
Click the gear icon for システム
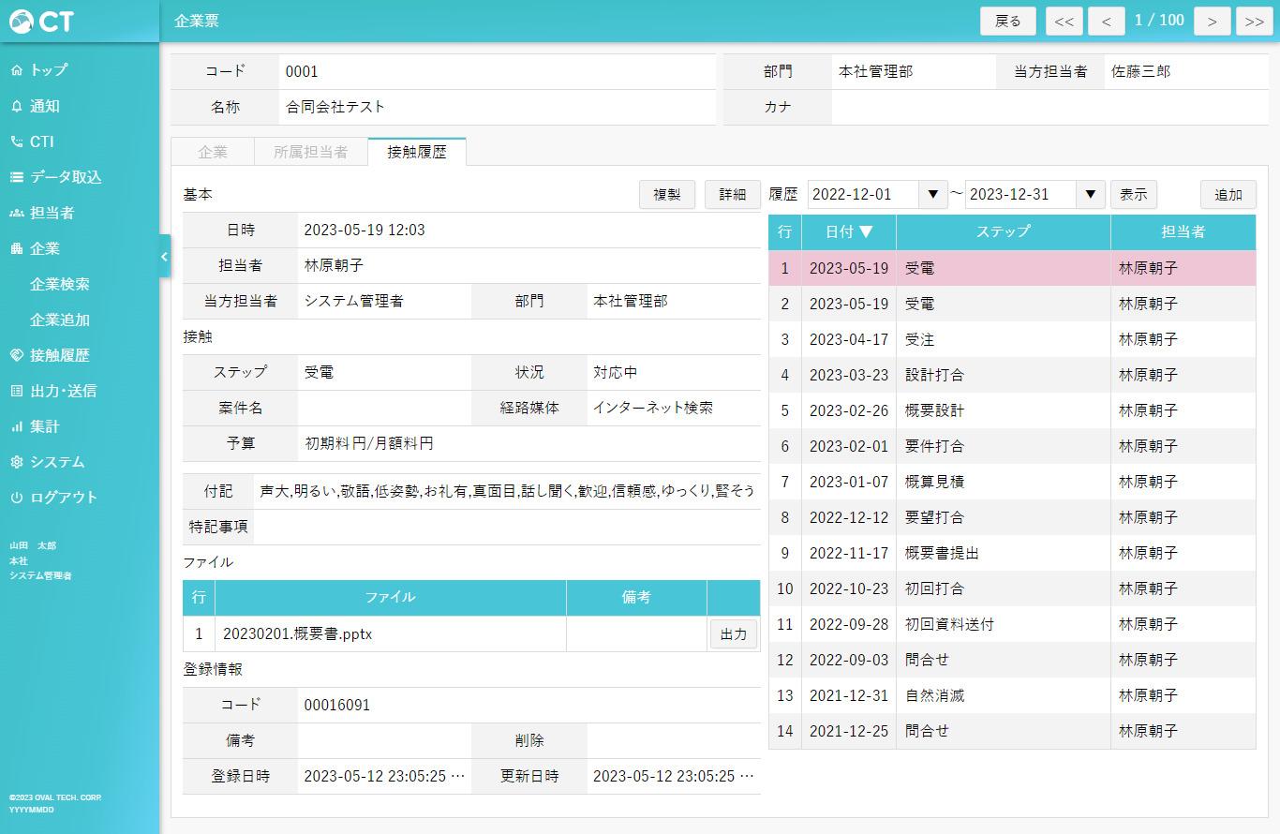click(17, 463)
